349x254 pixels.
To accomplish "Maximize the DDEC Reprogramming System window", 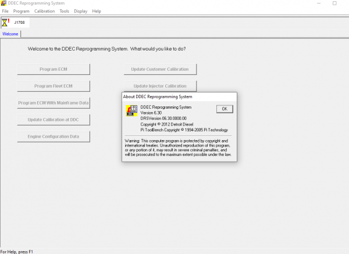I will tap(334, 3).
